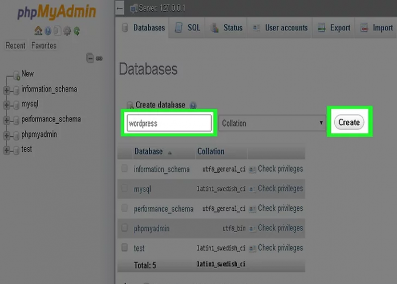Click the help icon beside Create database
This screenshot has height=284, width=397.
click(193, 106)
